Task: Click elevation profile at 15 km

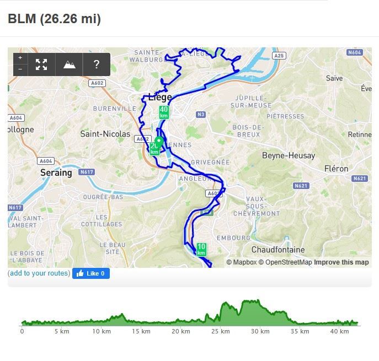Action: [x=141, y=322]
